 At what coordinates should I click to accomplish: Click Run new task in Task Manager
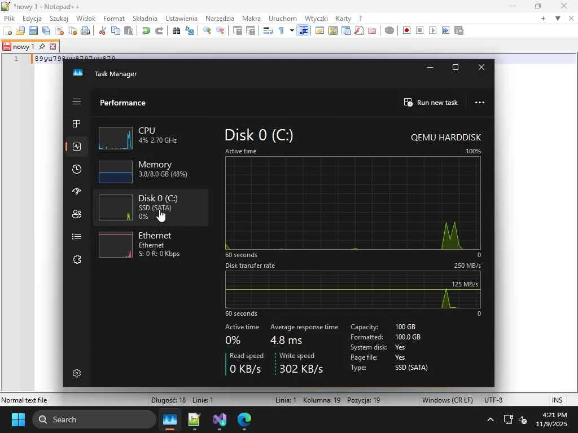coord(431,103)
